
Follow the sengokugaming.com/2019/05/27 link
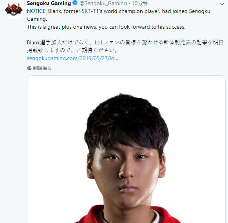(73, 58)
